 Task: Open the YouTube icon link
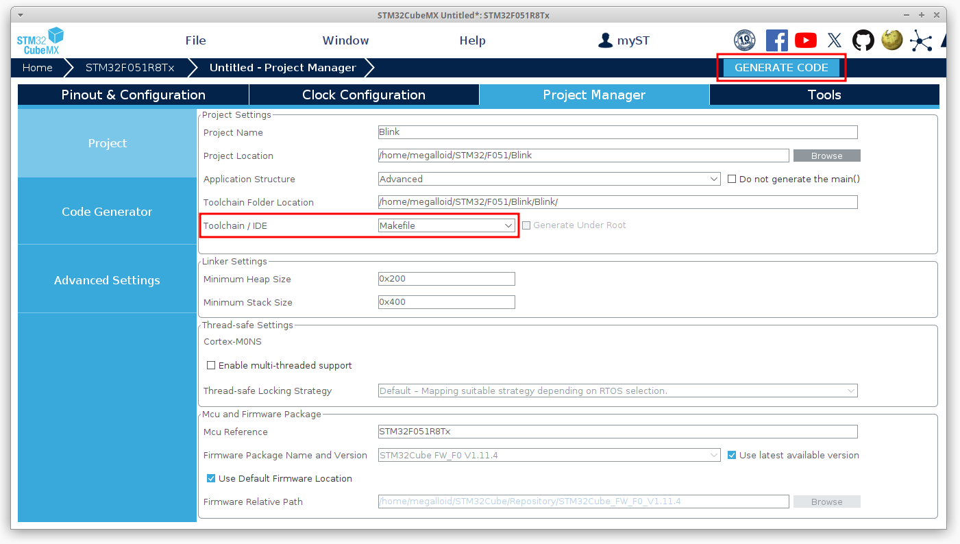pyautogui.click(x=806, y=40)
